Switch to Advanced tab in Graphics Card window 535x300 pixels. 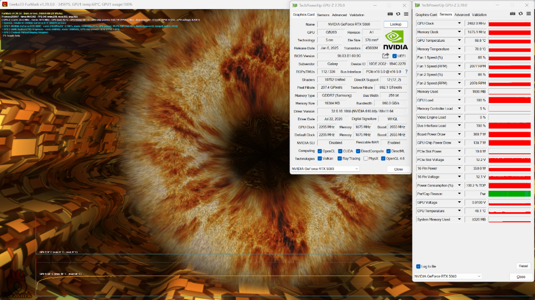pos(339,15)
